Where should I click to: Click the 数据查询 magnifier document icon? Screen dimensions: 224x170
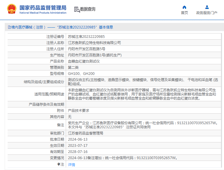click(77, 9)
